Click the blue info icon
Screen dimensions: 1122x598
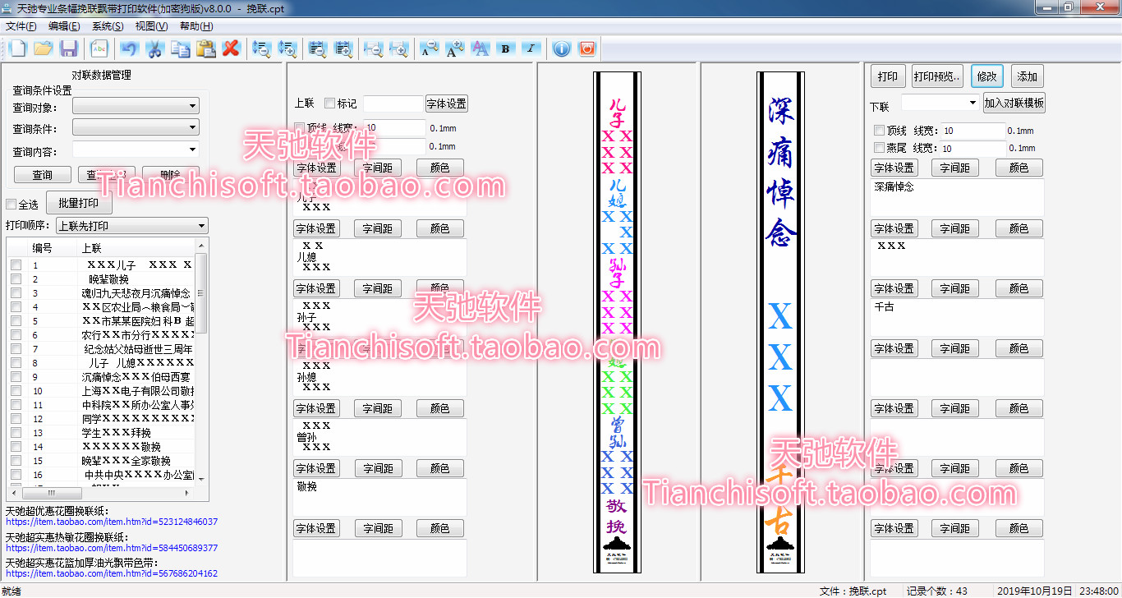561,48
